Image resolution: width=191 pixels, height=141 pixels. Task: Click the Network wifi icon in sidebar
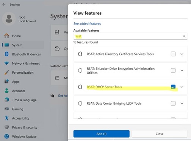pos(6,63)
